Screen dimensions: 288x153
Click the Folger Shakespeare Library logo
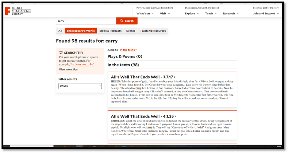point(18,11)
